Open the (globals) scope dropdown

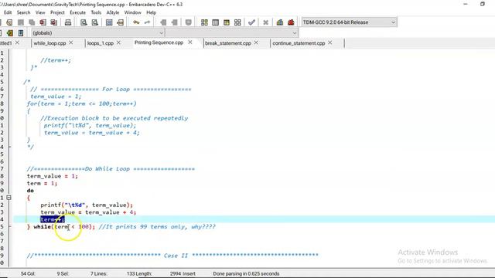click(x=97, y=32)
